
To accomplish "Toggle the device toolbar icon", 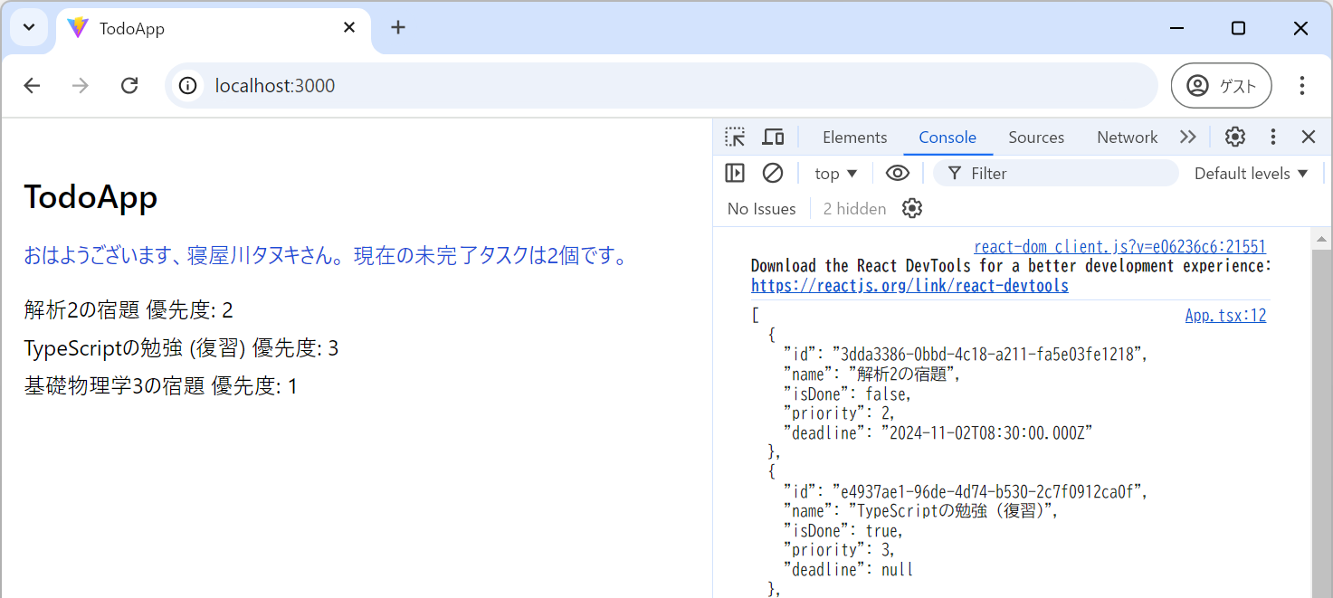I will [773, 138].
